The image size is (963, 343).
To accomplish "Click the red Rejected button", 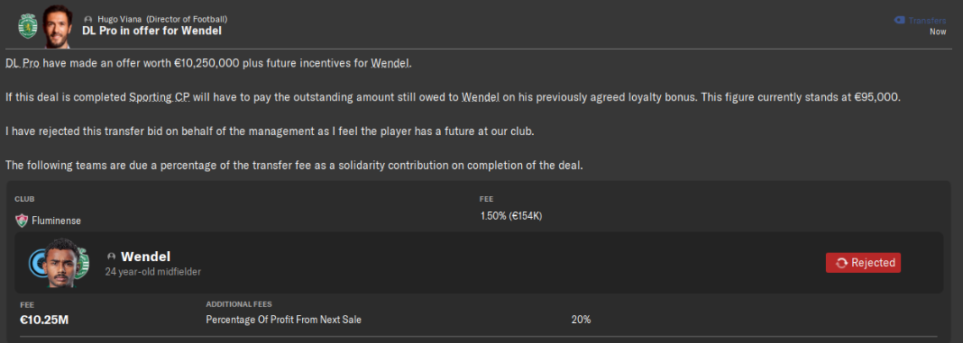I will (863, 263).
